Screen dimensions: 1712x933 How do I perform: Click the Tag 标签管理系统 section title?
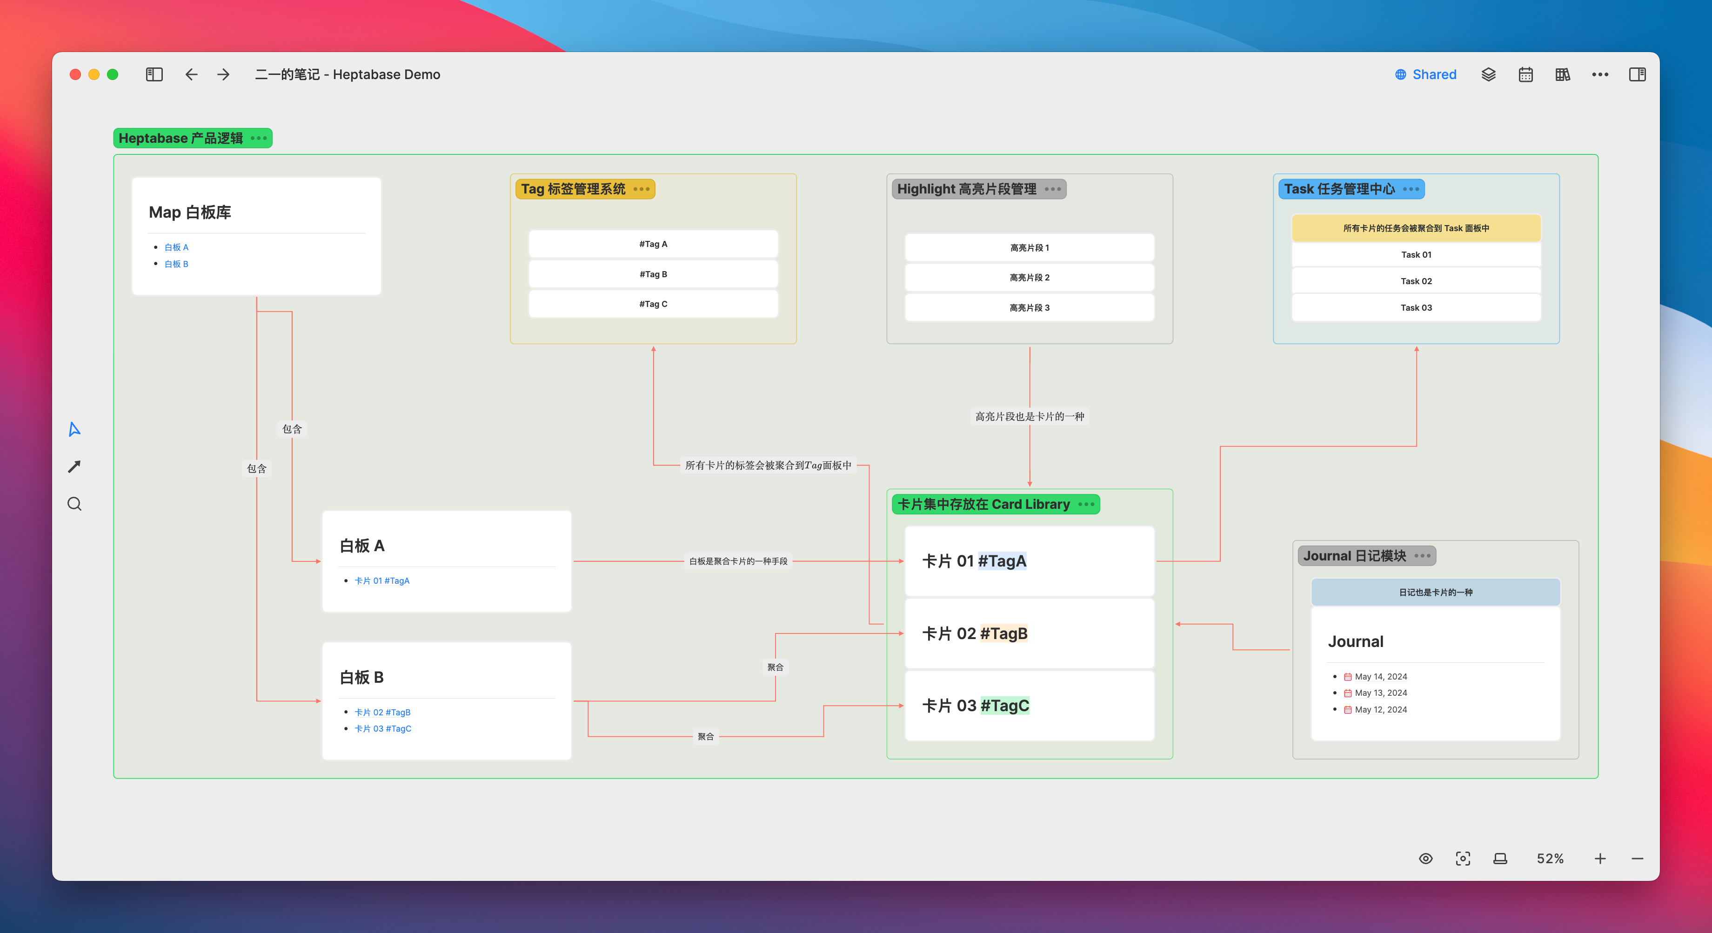pos(573,189)
